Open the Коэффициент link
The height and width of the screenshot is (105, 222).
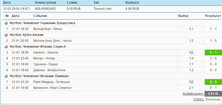(193, 94)
